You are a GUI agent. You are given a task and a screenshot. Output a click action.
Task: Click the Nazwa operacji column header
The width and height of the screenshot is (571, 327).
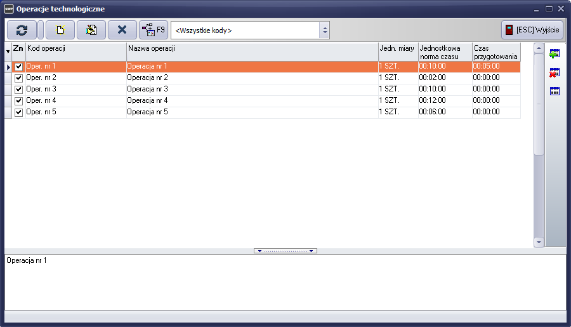pyautogui.click(x=252, y=49)
